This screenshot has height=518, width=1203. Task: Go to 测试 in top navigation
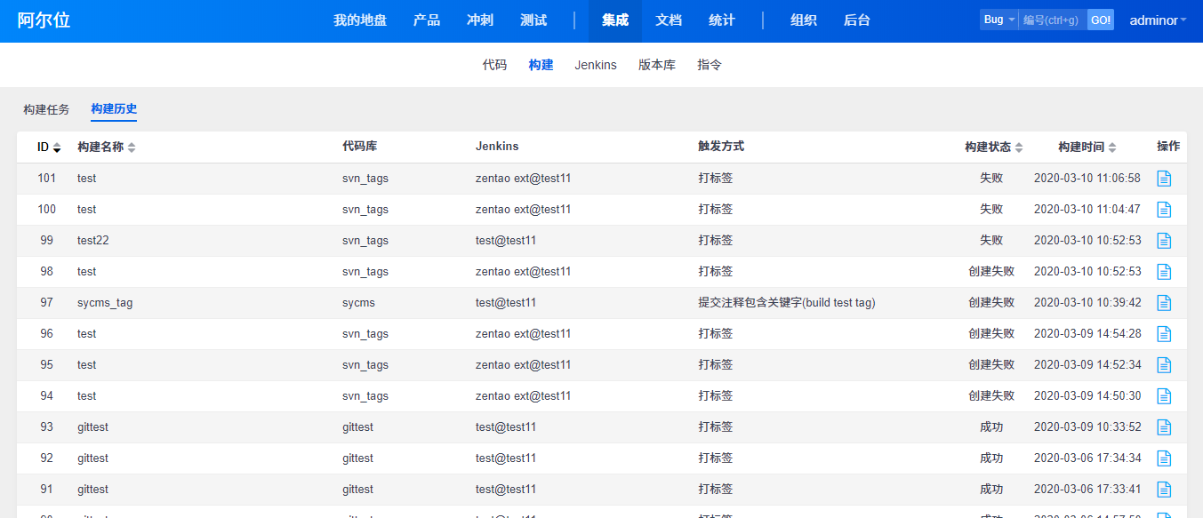(x=533, y=20)
